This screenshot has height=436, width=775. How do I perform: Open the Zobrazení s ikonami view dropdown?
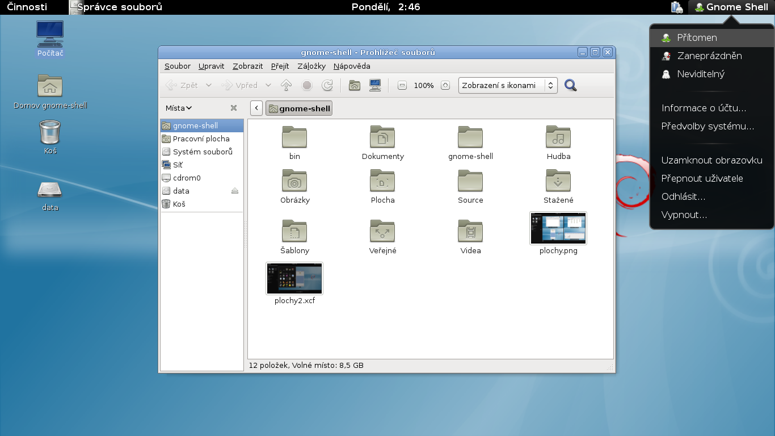coord(508,85)
